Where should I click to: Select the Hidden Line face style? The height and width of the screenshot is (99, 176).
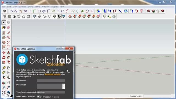[50, 16]
